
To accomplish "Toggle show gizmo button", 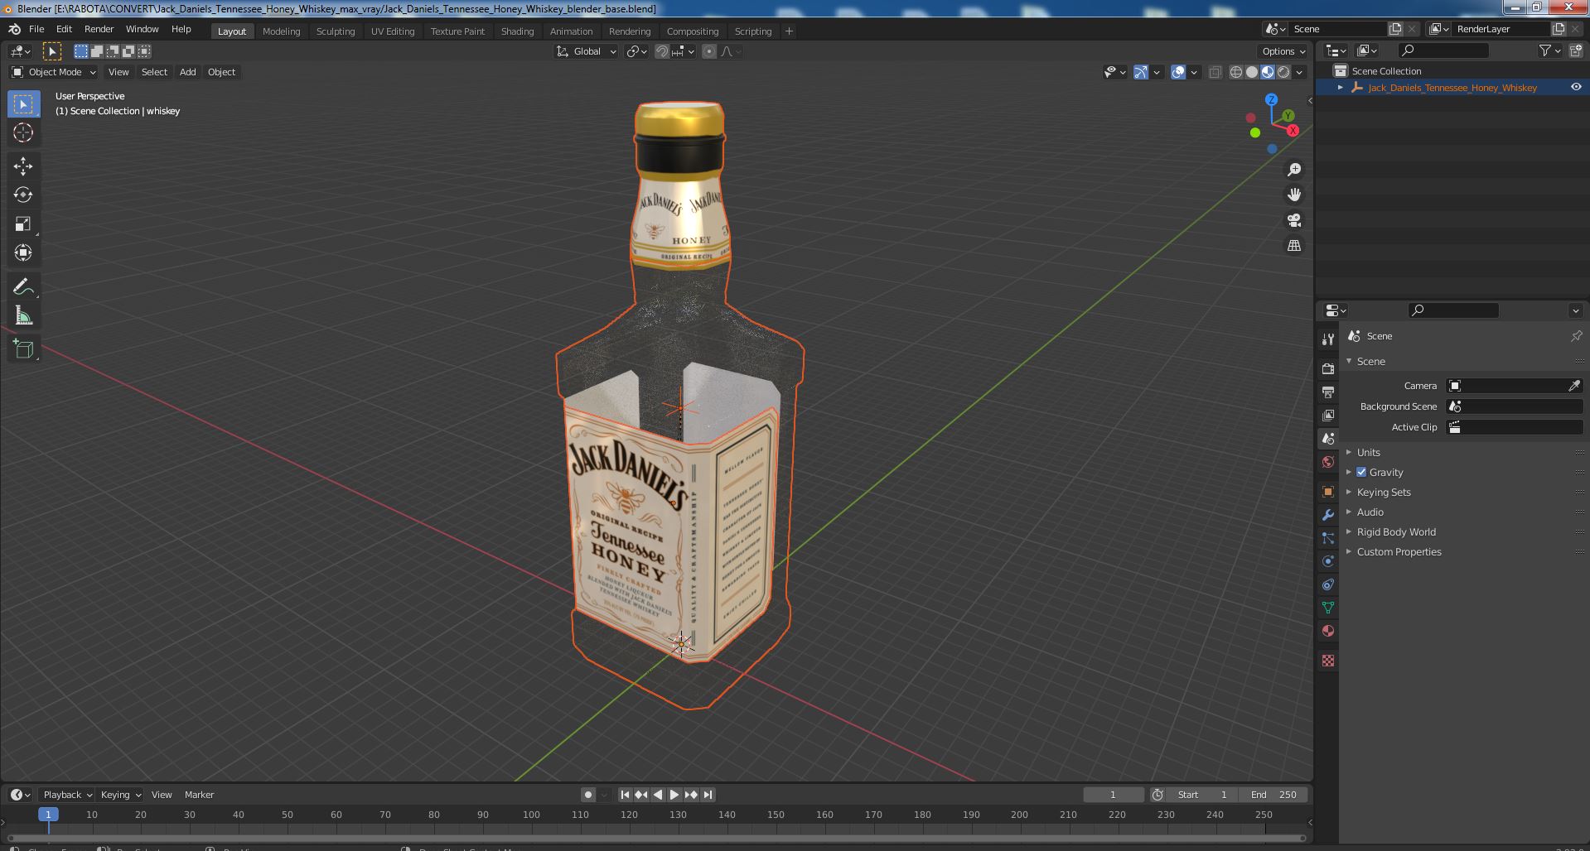I will coord(1141,73).
